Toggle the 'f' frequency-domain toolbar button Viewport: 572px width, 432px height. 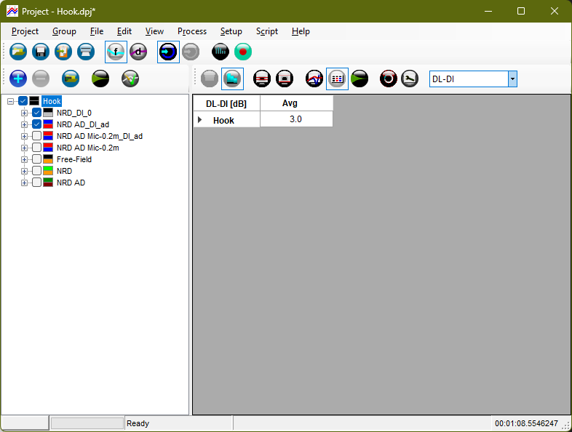tap(116, 52)
